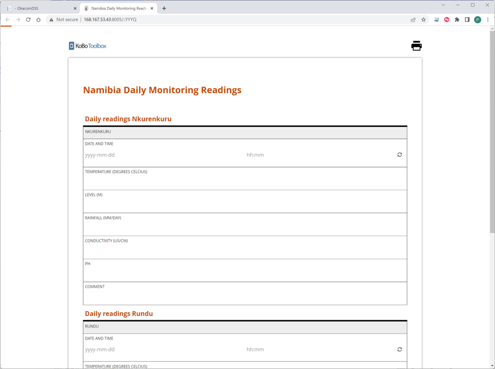Click Rundu date yyyy-mm-dd field
Image resolution: width=495 pixels, height=369 pixels.
click(164, 350)
